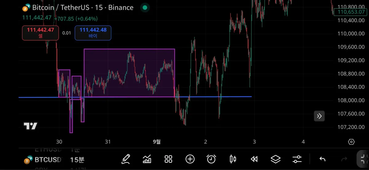
Task: Open the indicators chart icon
Action: point(147,159)
